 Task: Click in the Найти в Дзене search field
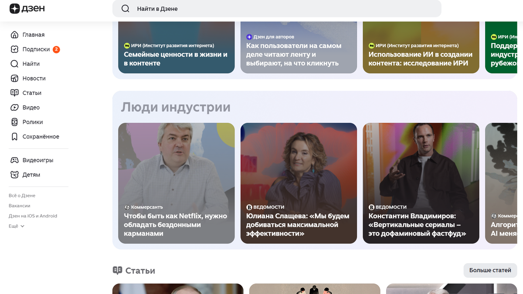coord(277,9)
